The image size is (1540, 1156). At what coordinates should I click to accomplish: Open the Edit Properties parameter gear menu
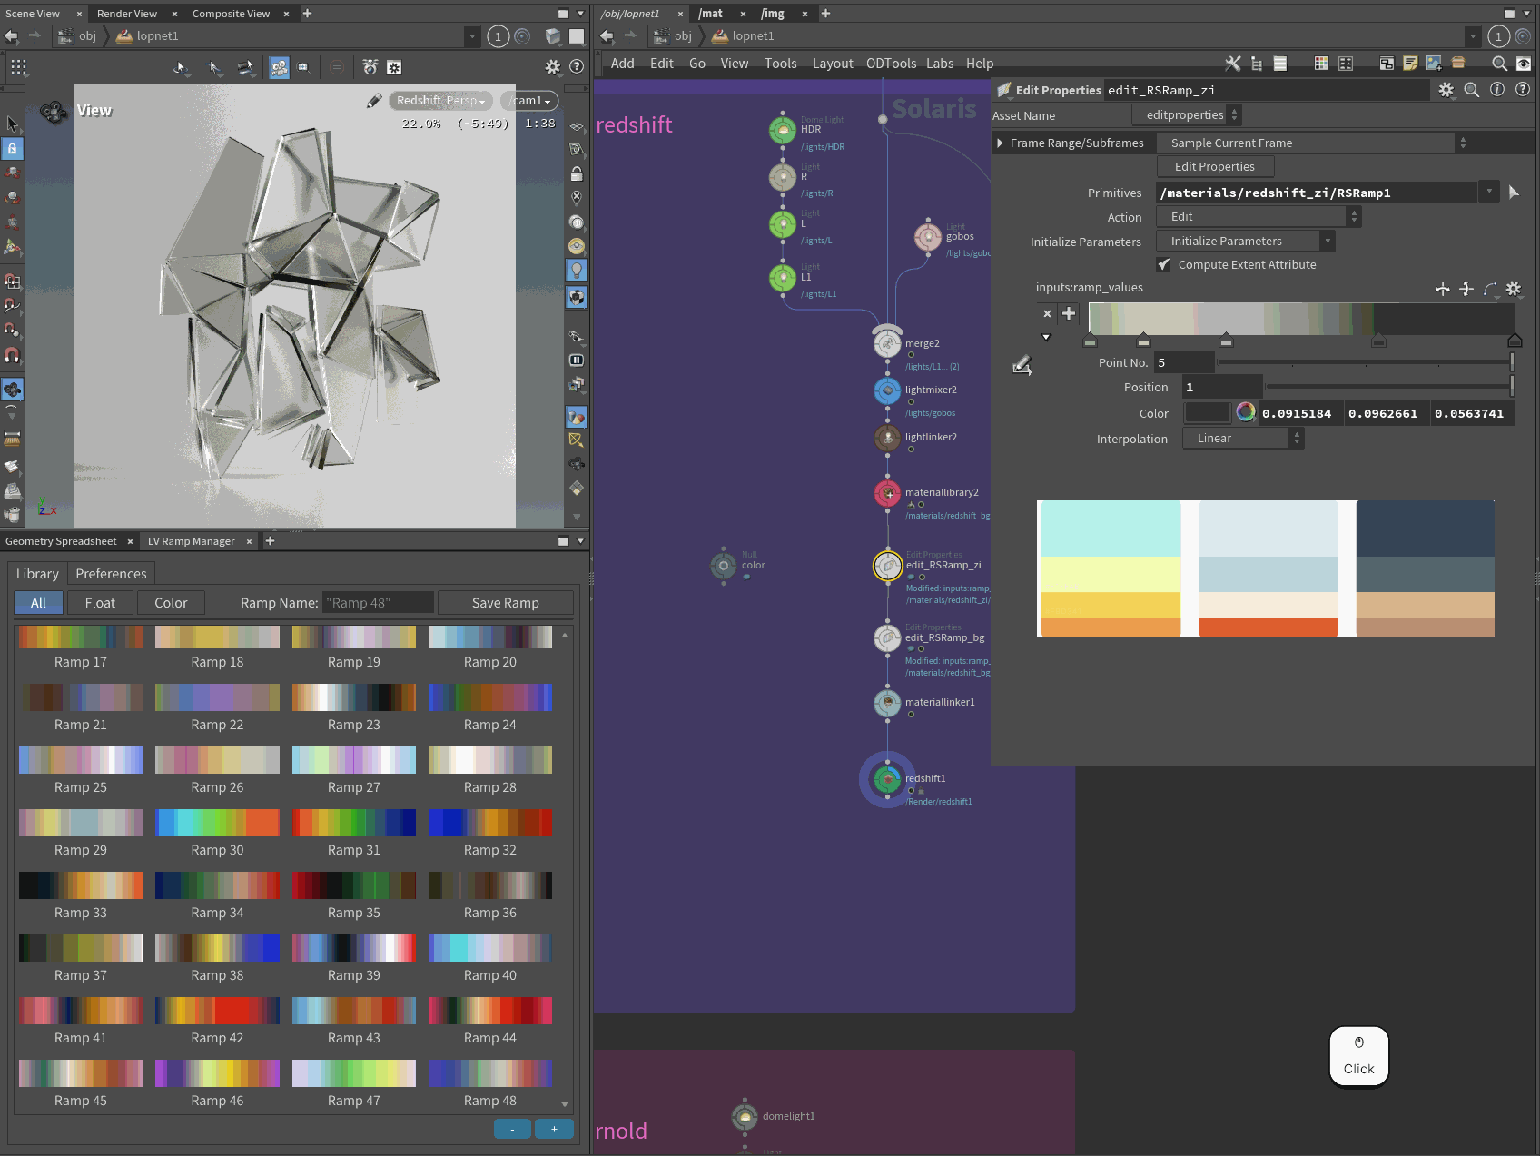coord(1446,90)
